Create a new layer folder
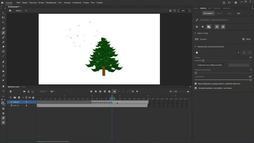 coord(15,97)
